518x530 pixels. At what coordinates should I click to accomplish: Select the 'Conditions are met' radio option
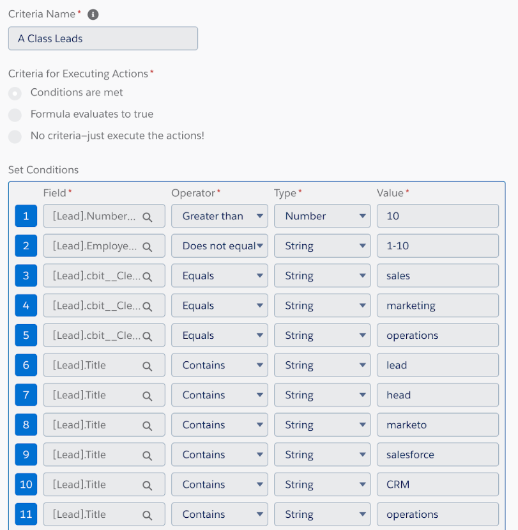coord(15,93)
